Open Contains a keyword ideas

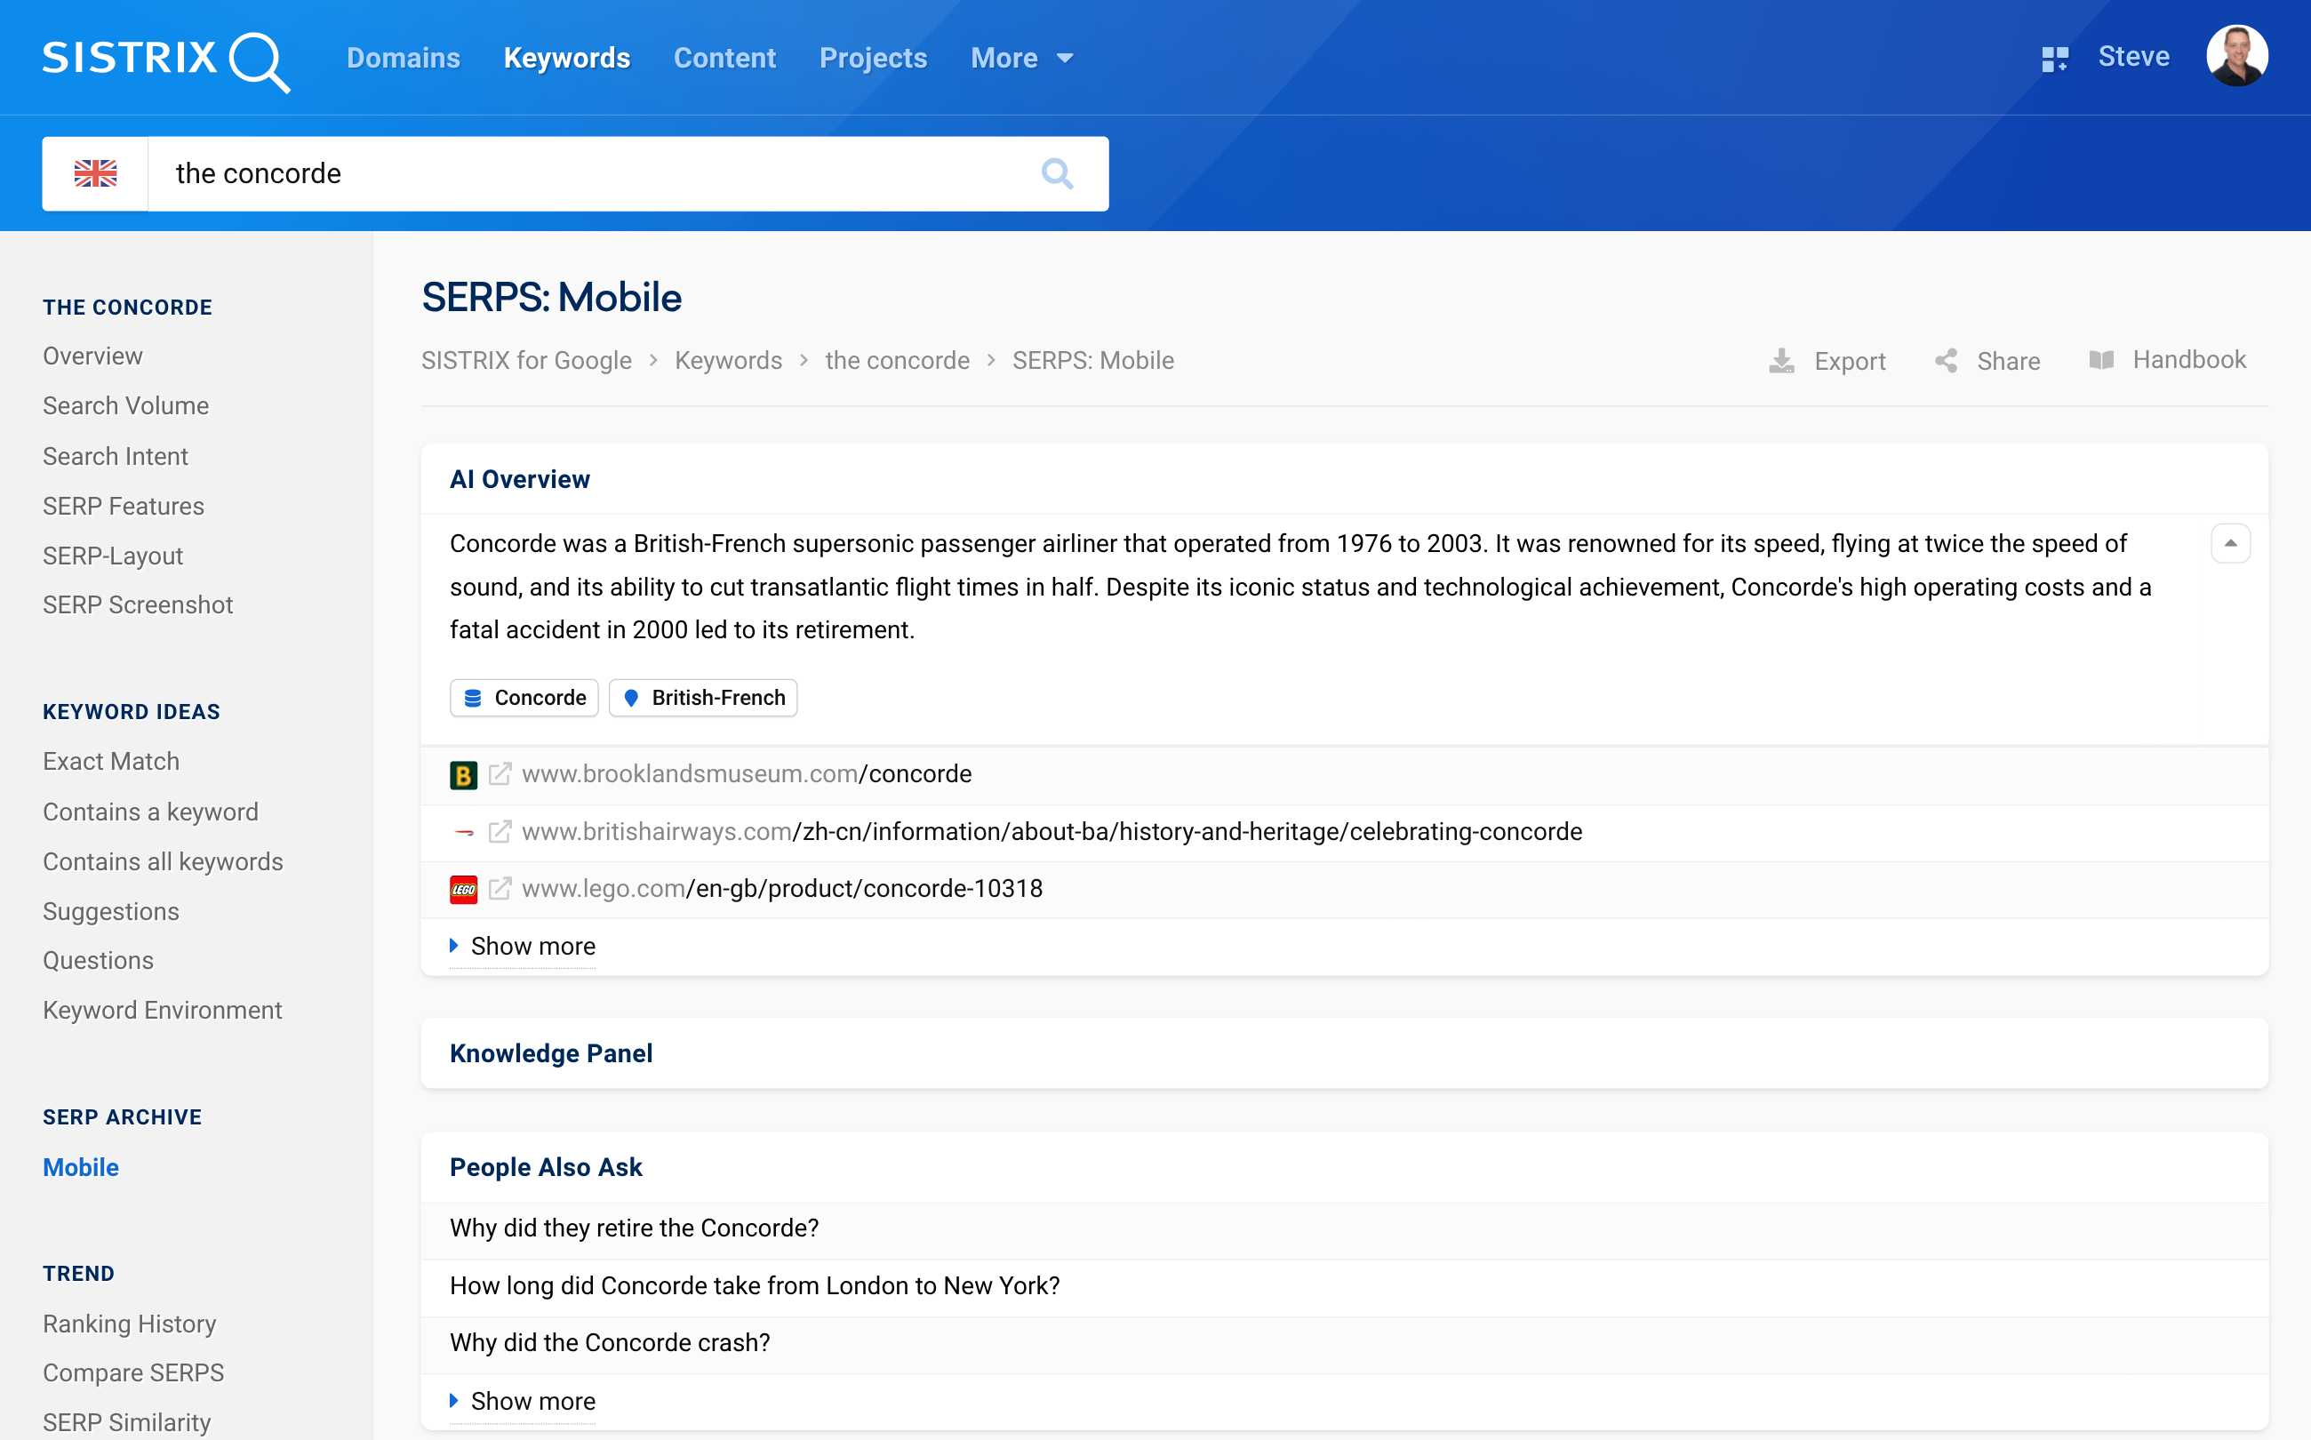(150, 812)
